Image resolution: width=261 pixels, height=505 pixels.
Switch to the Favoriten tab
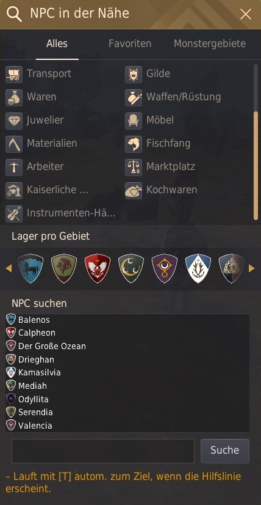(x=130, y=43)
